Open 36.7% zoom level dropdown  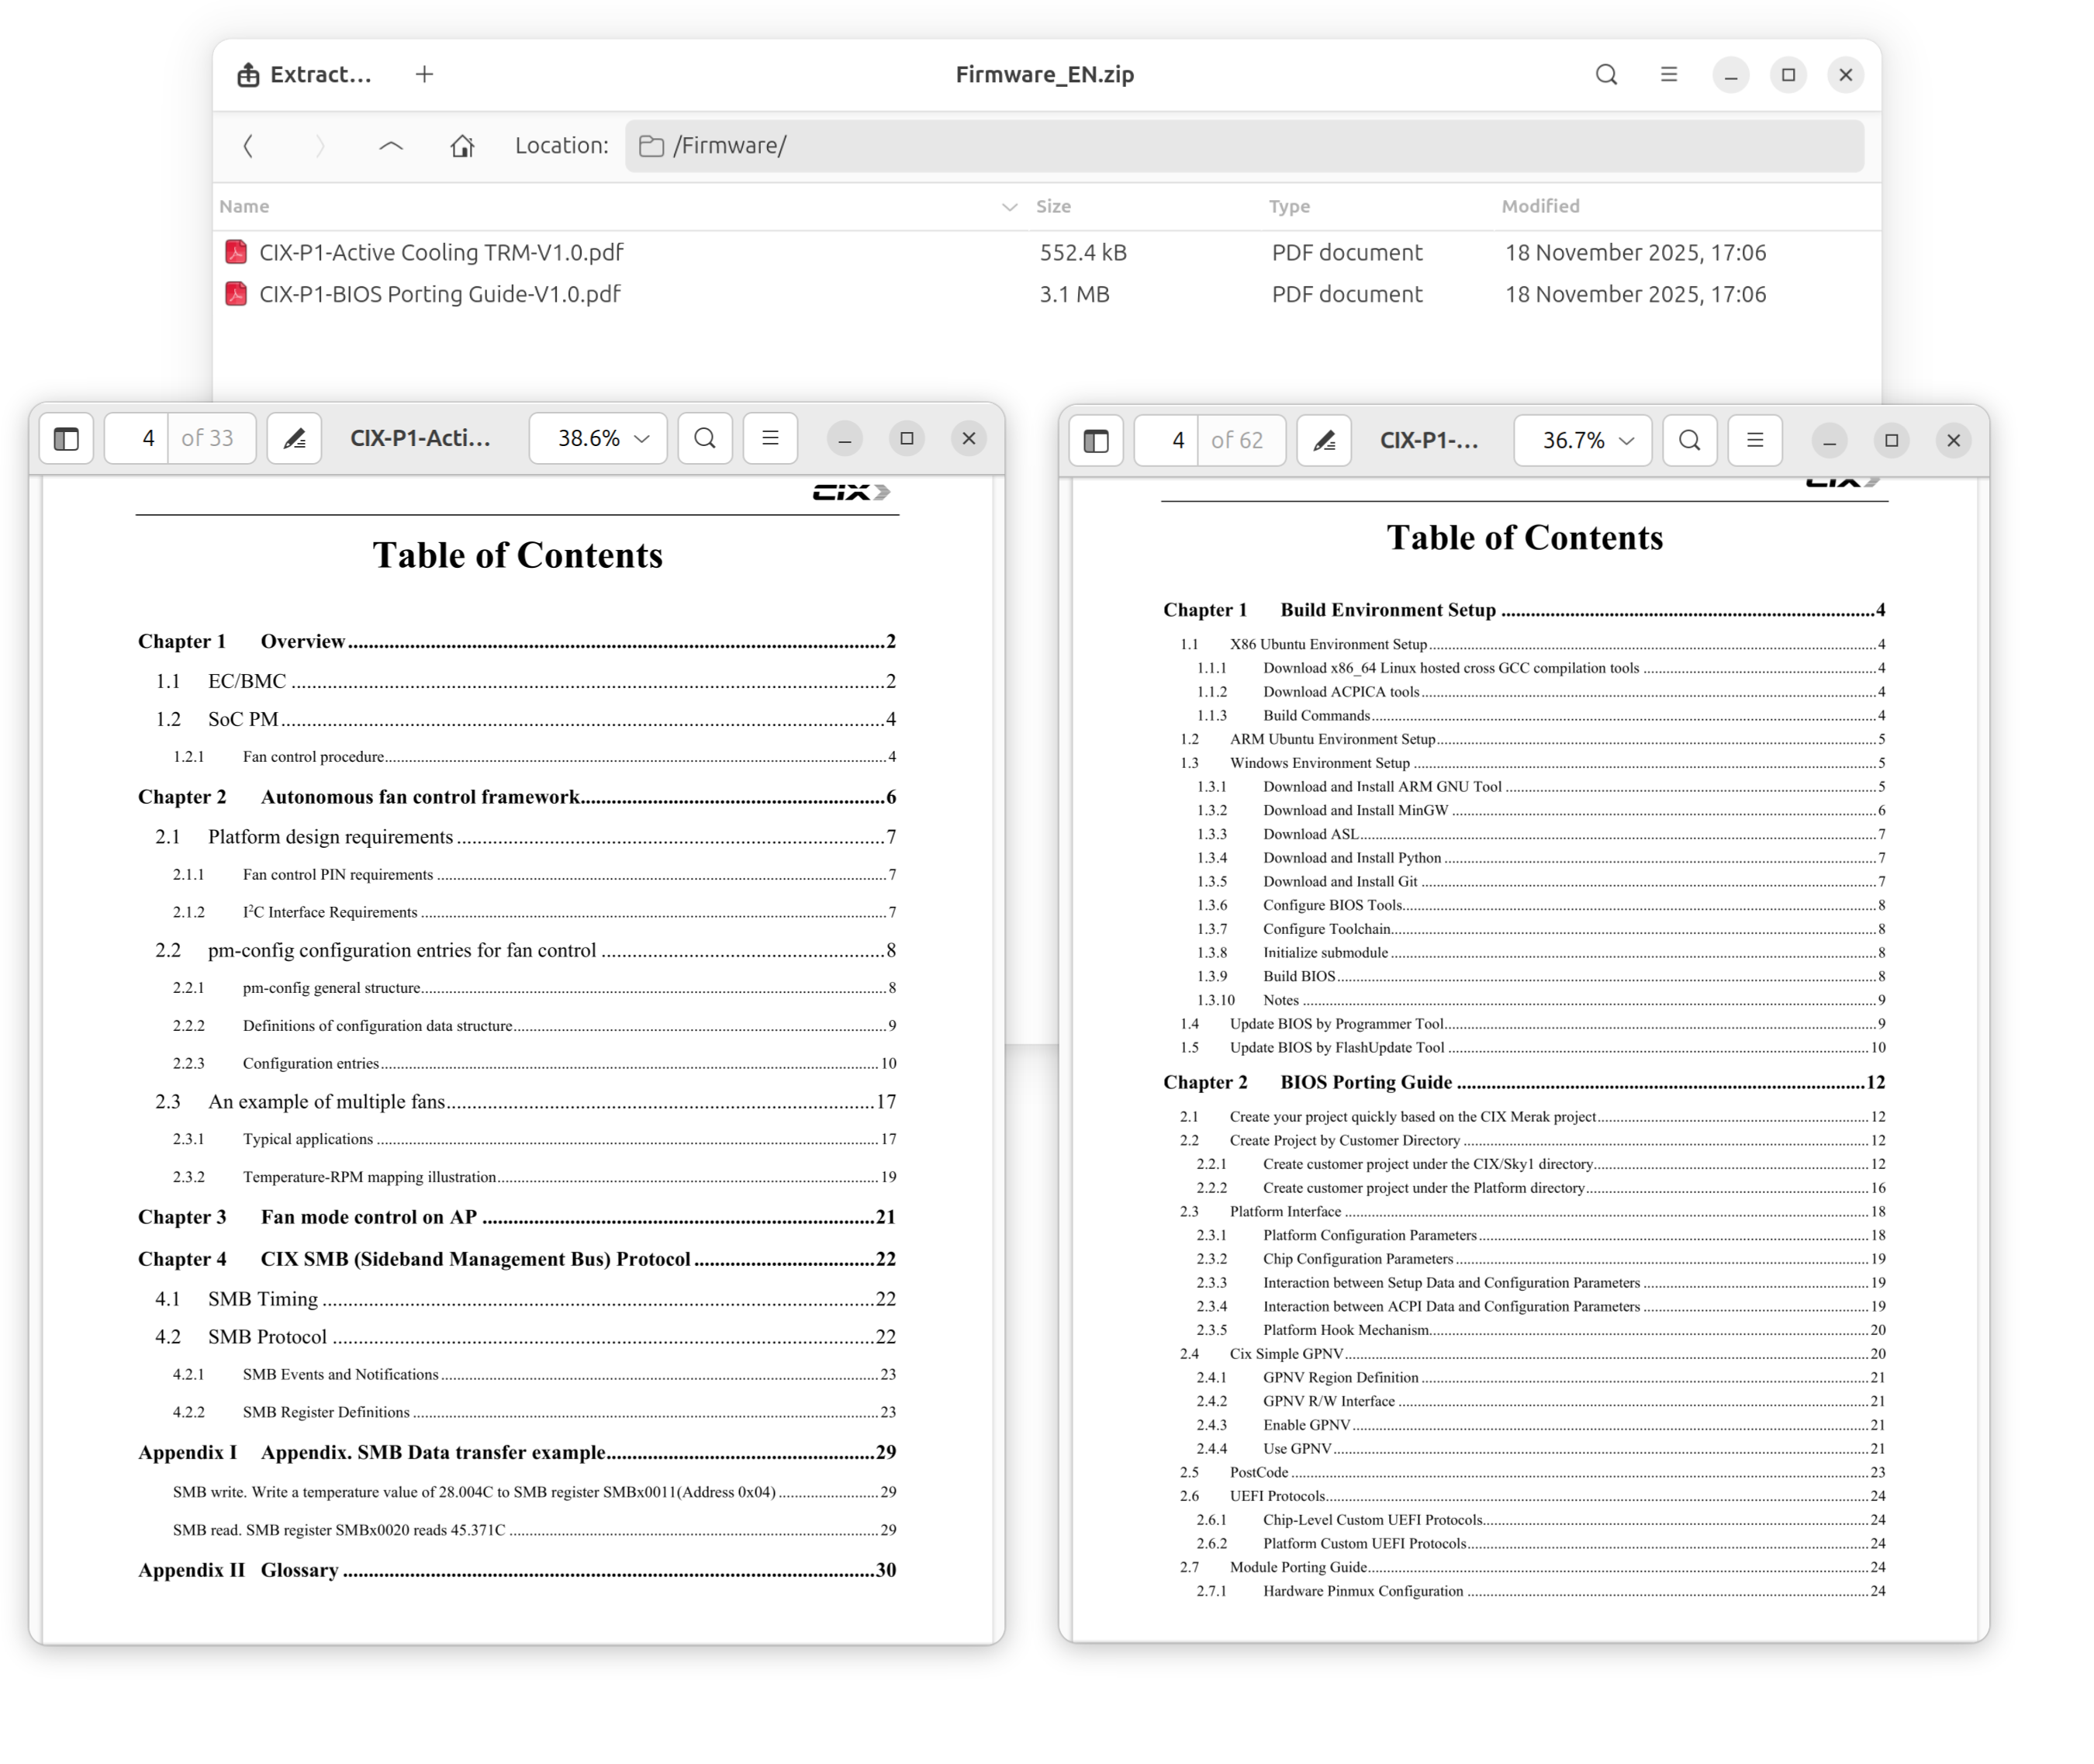coord(1582,441)
